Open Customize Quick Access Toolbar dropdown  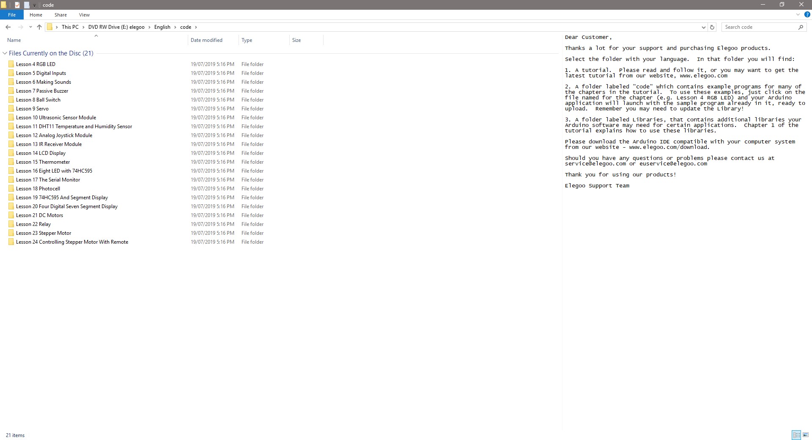point(34,5)
